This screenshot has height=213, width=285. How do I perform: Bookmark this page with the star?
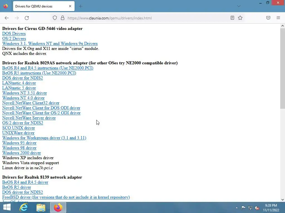pyautogui.click(x=240, y=18)
